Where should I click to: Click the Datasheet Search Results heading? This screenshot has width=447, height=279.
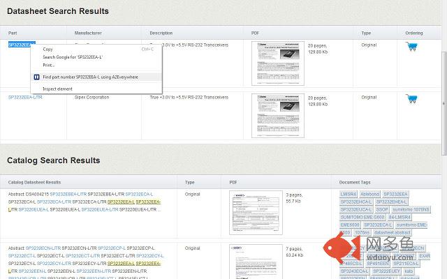pos(58,11)
